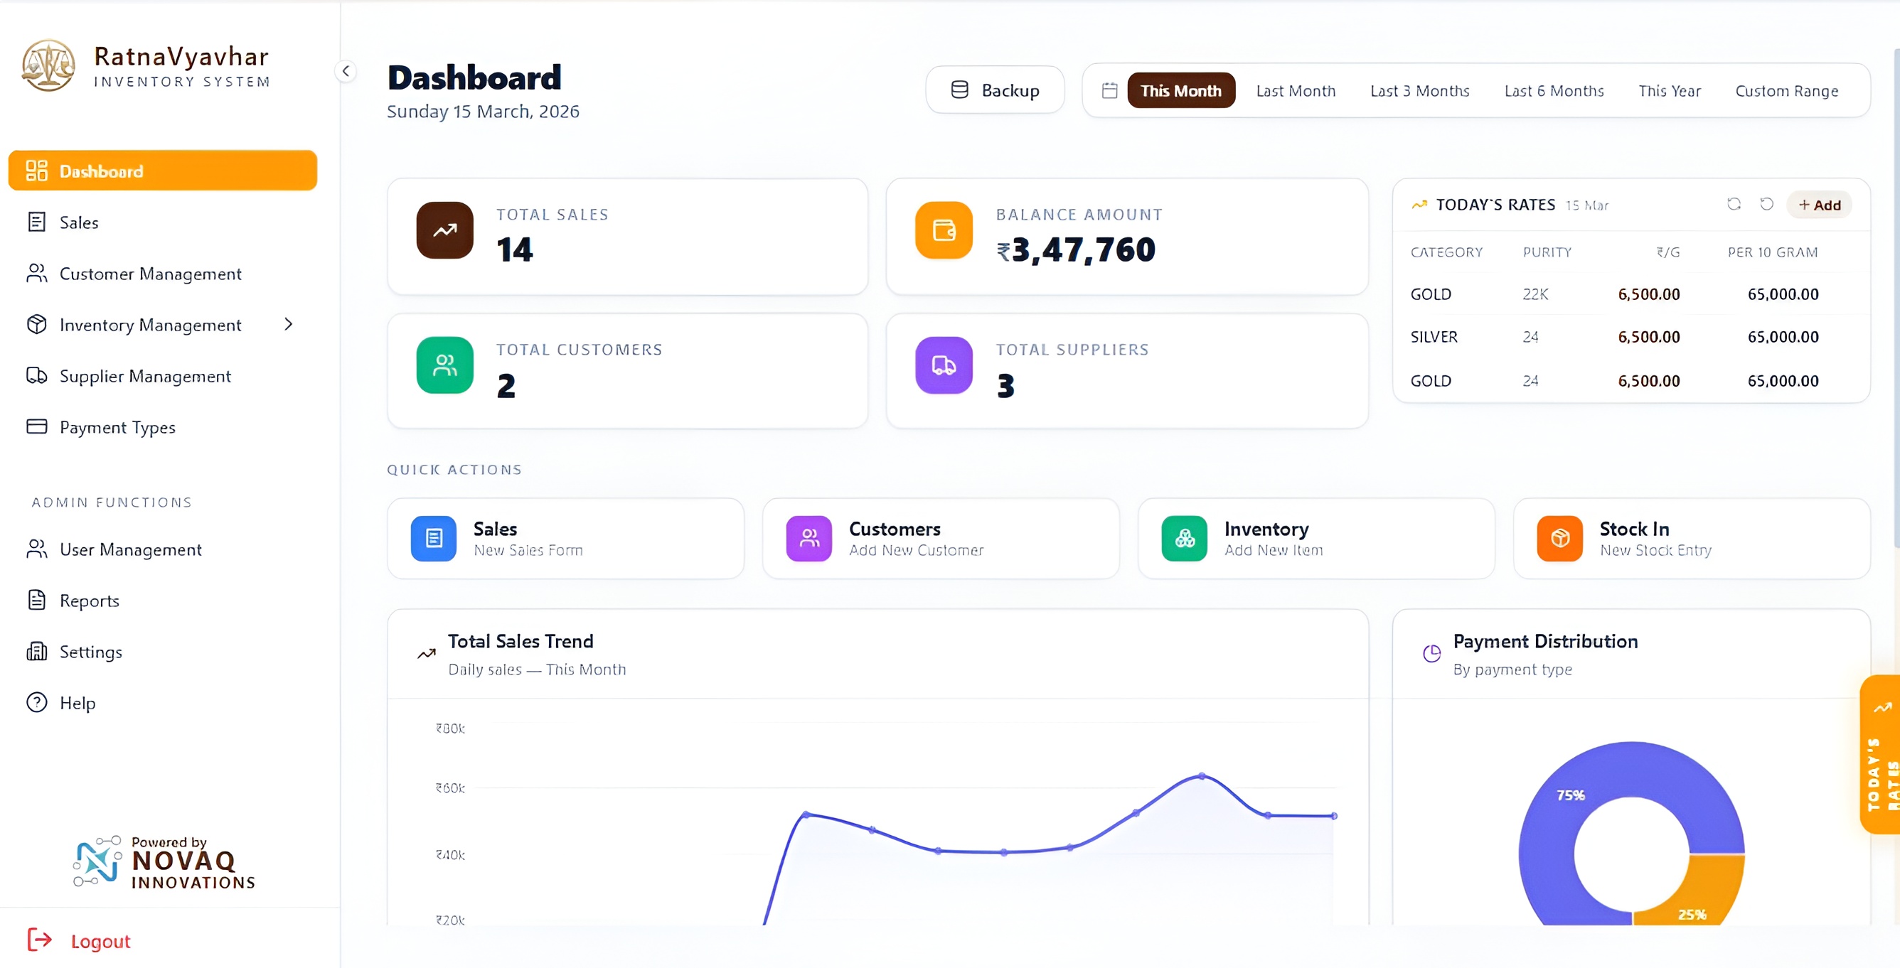The width and height of the screenshot is (1900, 968).
Task: Click the Balance Amount wallet icon
Action: click(x=944, y=230)
